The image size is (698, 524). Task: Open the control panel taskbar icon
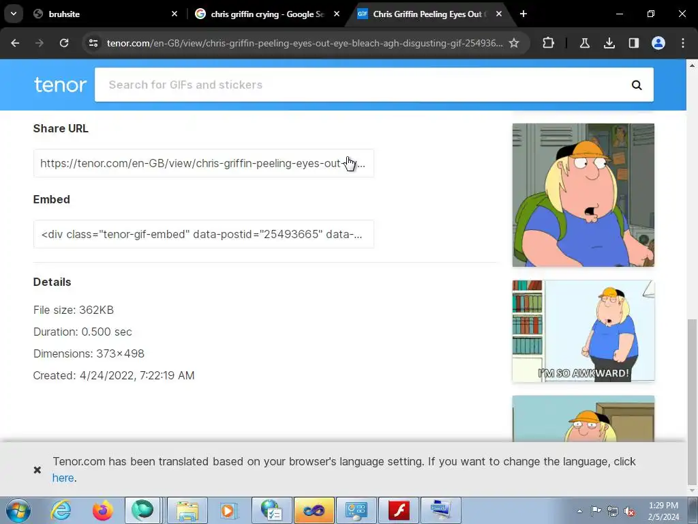(356, 510)
